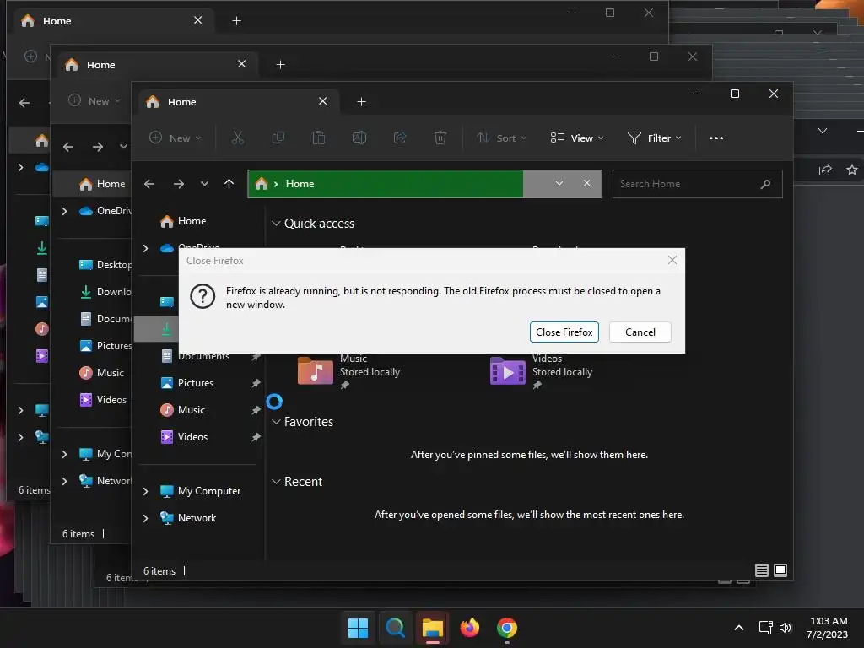Image resolution: width=864 pixels, height=648 pixels.
Task: Select My Computer in front window sidebar
Action: click(209, 491)
